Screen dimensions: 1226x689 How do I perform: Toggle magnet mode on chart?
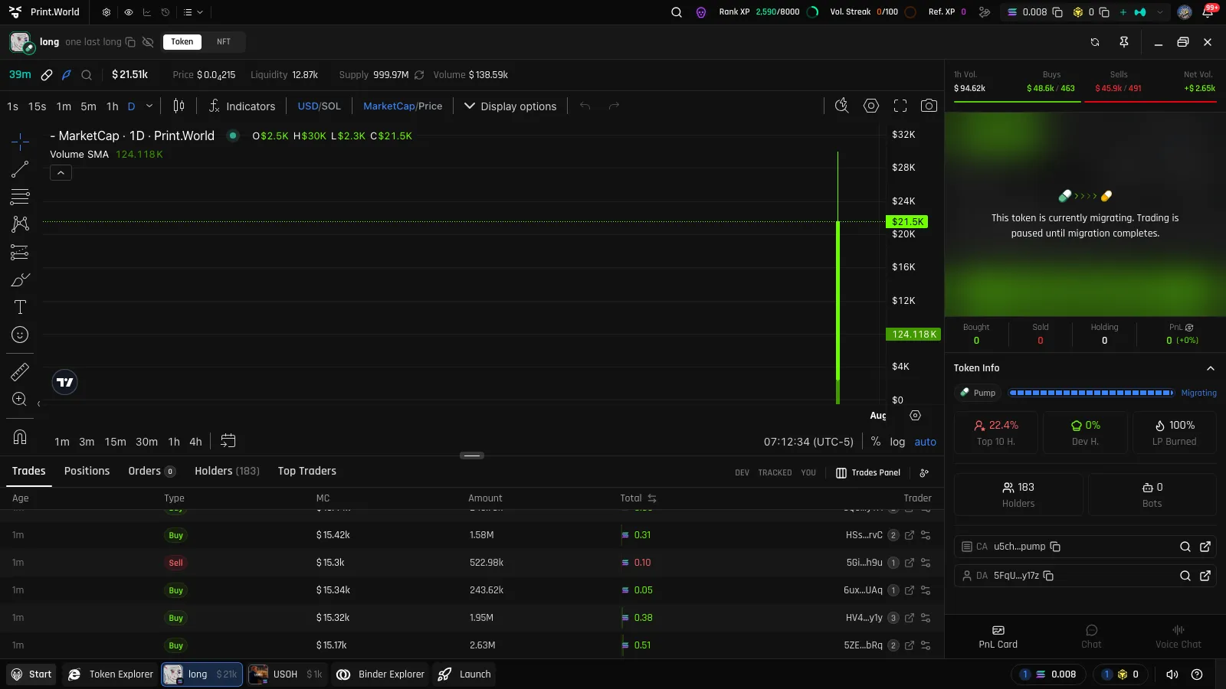tap(20, 437)
